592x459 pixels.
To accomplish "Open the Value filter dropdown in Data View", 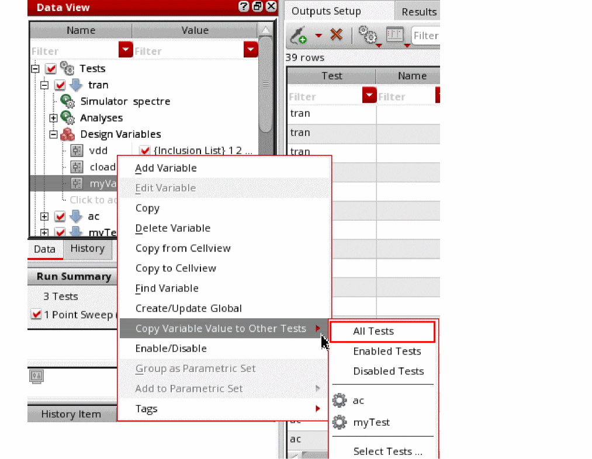I will pos(251,50).
